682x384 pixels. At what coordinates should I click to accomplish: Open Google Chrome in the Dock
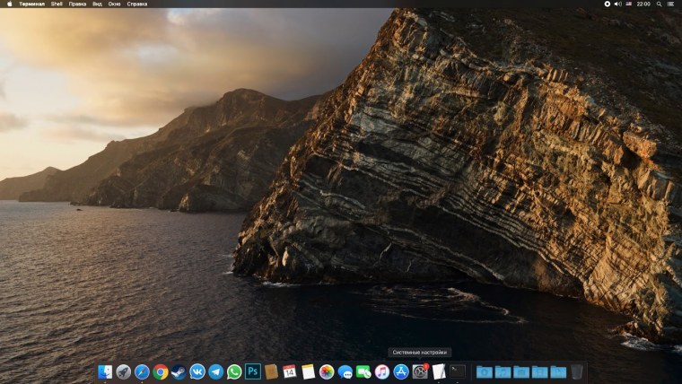coord(161,371)
